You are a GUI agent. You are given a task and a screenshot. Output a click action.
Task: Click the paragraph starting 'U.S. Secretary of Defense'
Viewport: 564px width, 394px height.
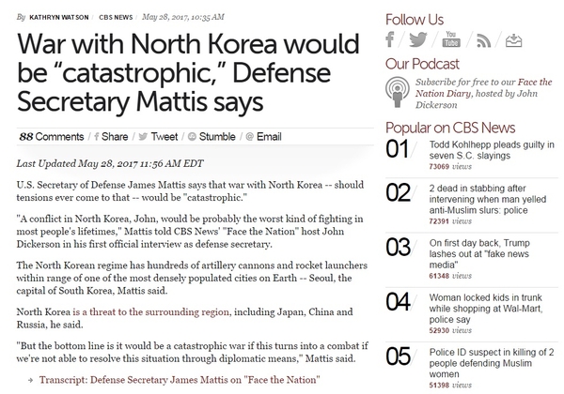[190, 191]
